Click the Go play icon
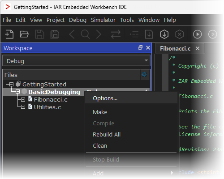Viewport: 224px width, 179px height. [198, 34]
